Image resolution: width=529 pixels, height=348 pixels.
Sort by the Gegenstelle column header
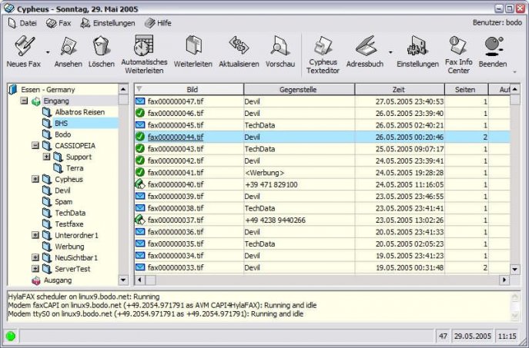(299, 90)
